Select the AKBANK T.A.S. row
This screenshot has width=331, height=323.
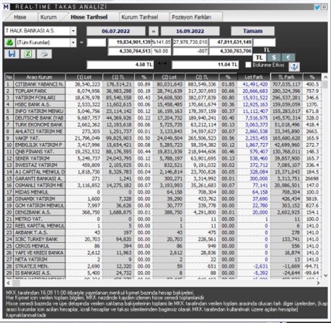tap(163, 232)
